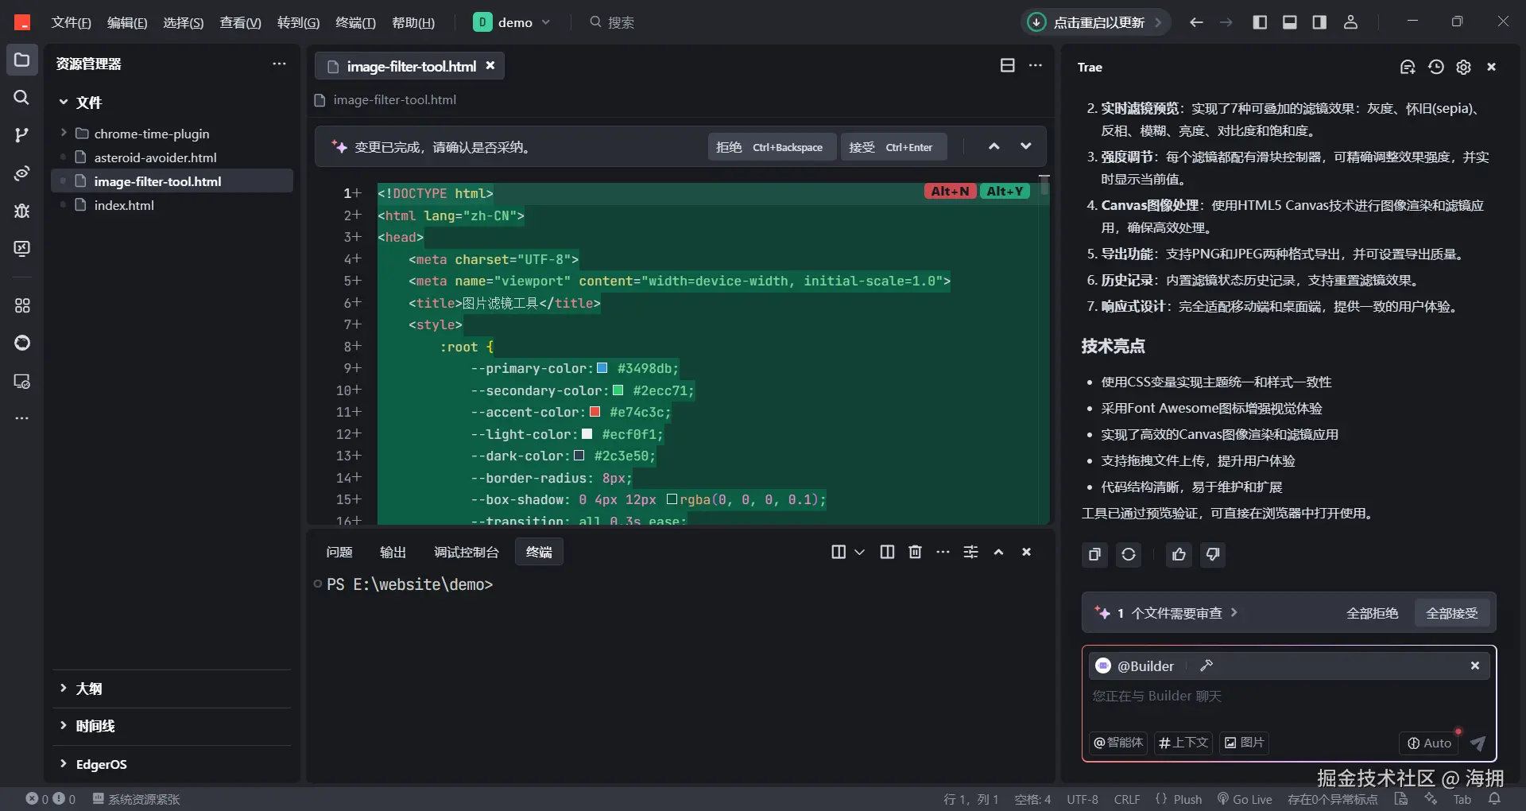1526x811 pixels.
Task: Click the #e74c3c accent color swatch
Action: [595, 412]
